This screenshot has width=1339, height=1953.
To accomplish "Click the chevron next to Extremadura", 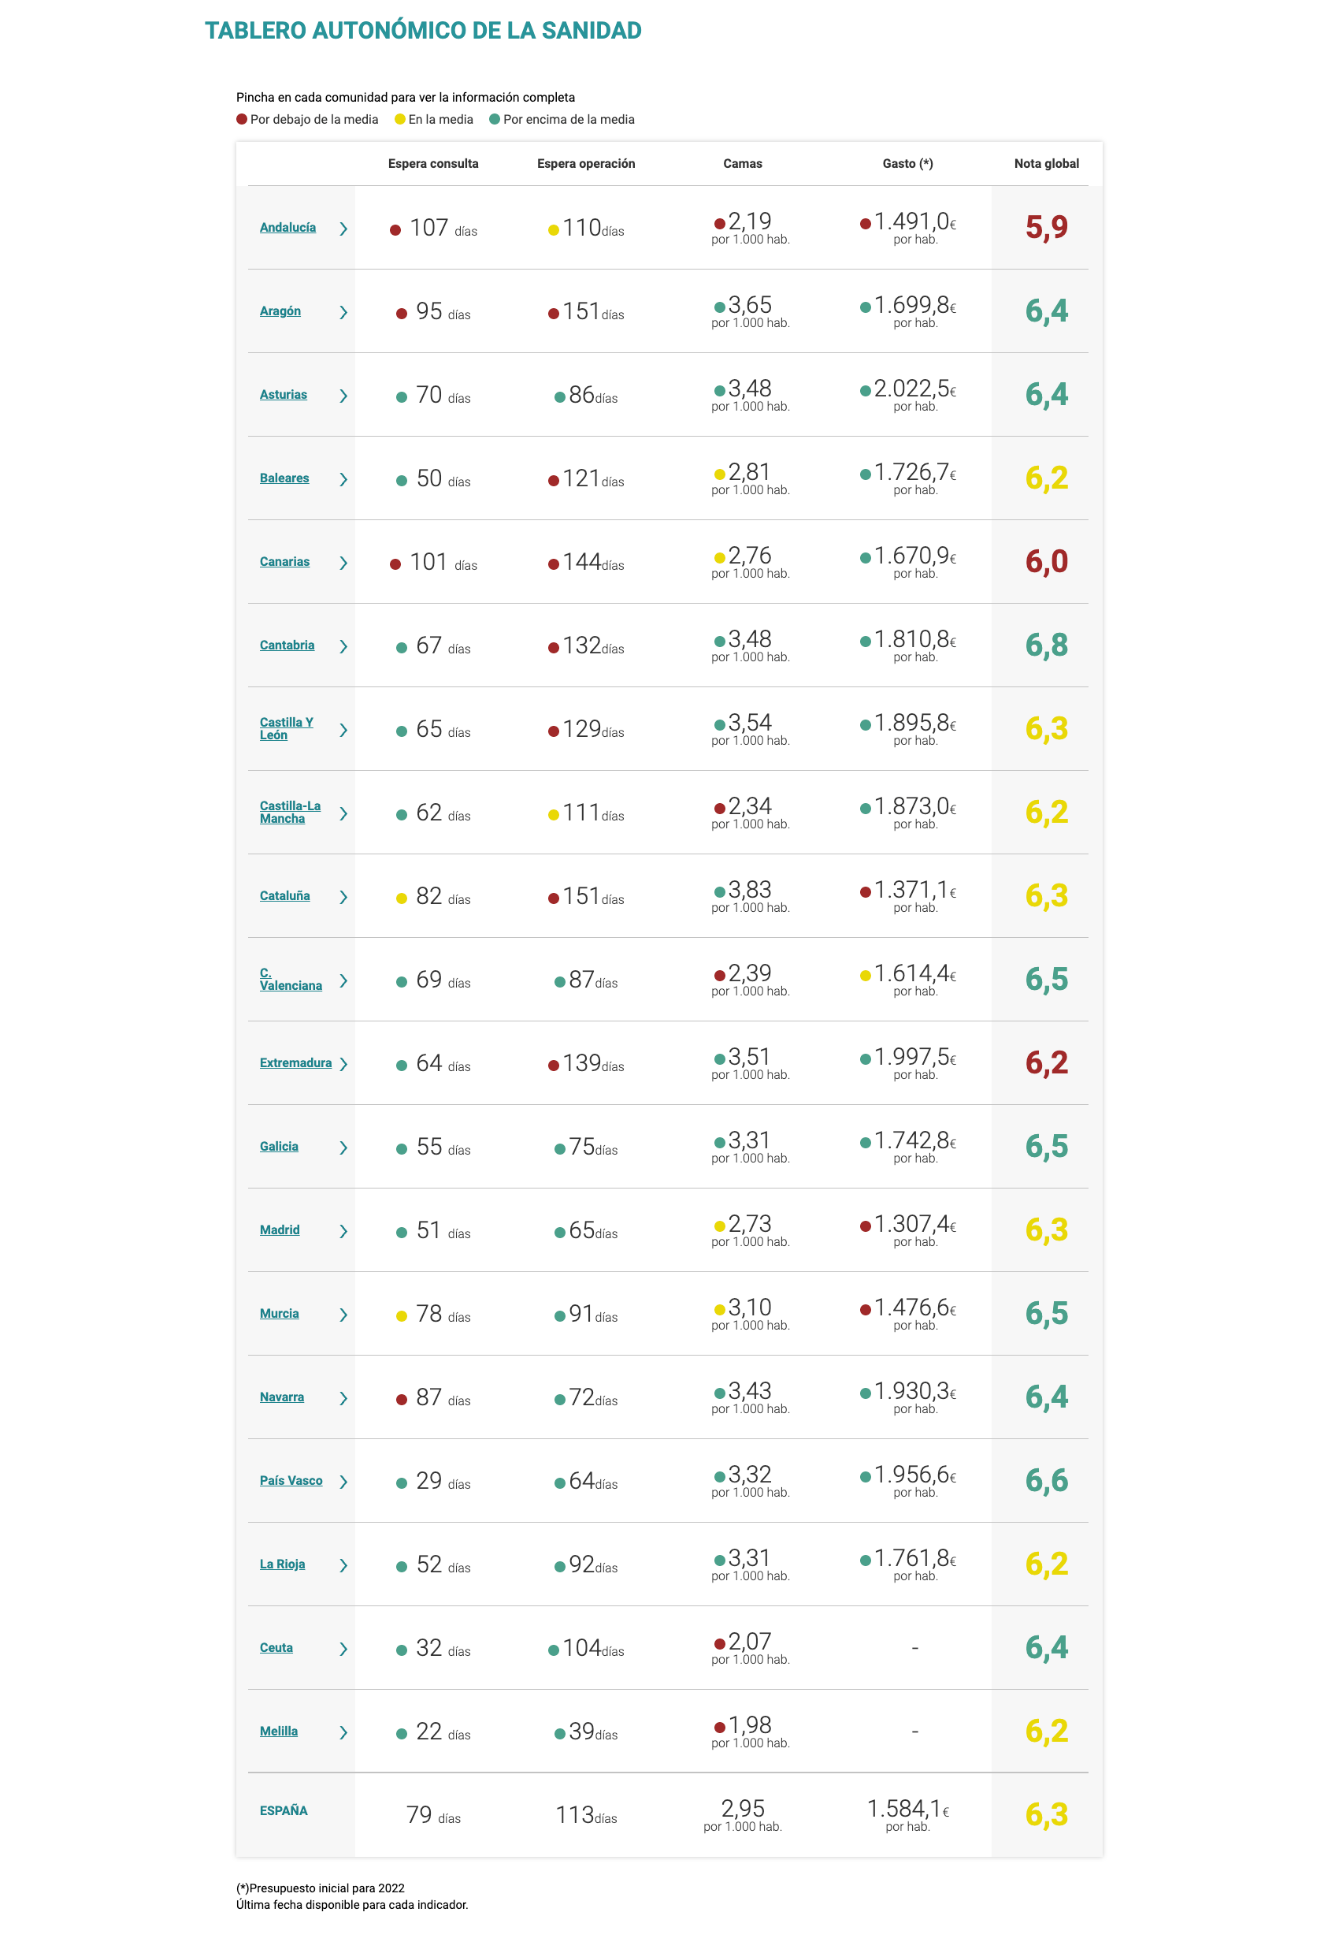I will (343, 1064).
